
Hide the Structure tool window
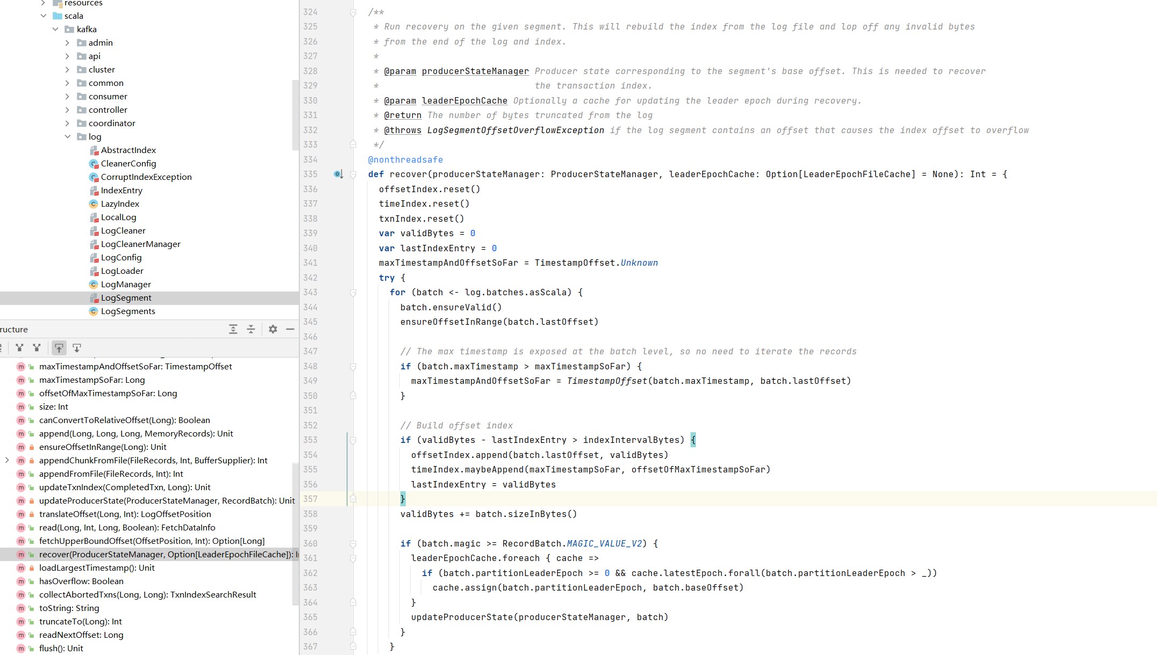[x=290, y=329]
